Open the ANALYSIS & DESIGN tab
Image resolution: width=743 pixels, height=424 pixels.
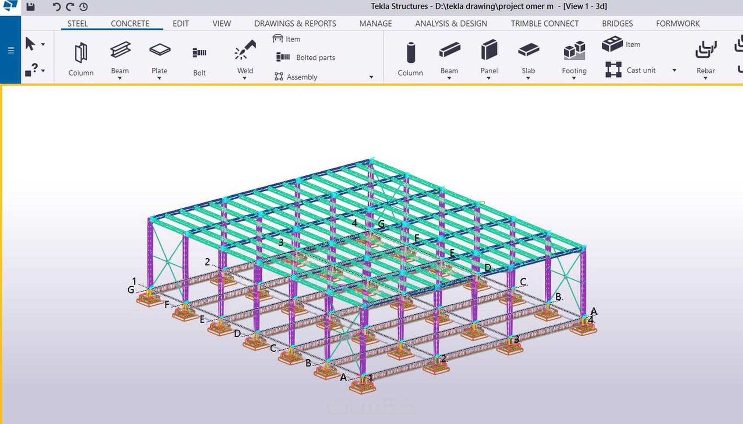pos(451,24)
